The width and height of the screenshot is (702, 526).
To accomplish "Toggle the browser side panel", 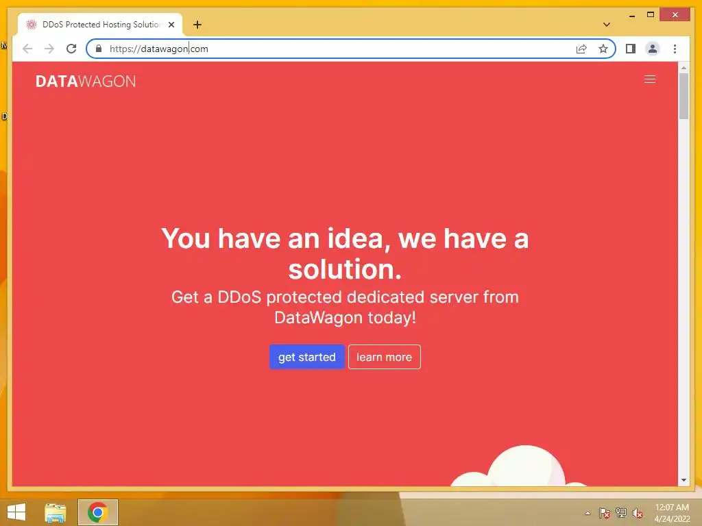I will (x=631, y=49).
